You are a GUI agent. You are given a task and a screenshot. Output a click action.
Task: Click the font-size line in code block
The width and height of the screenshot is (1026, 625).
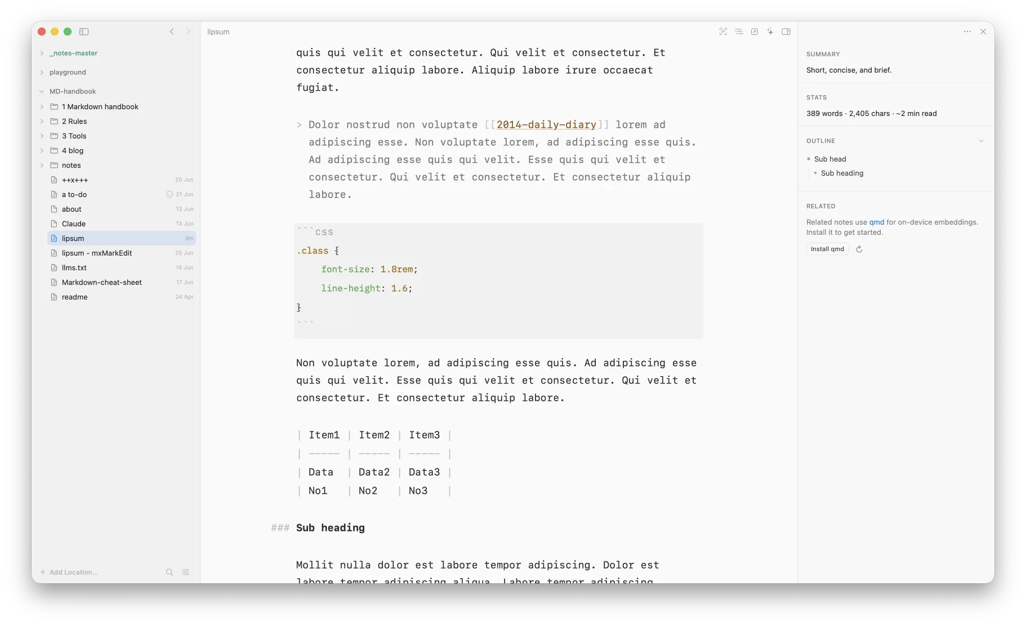click(369, 269)
